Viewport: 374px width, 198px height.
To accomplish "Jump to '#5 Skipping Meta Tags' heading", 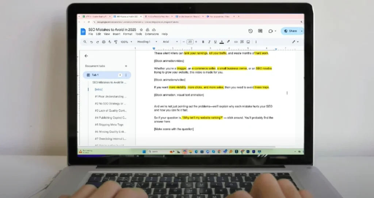I will coord(109,125).
